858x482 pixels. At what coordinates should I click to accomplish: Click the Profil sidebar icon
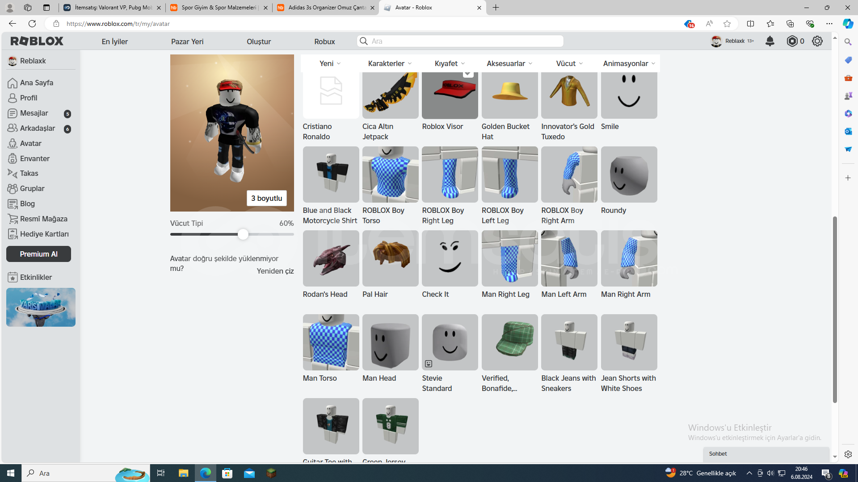13,98
